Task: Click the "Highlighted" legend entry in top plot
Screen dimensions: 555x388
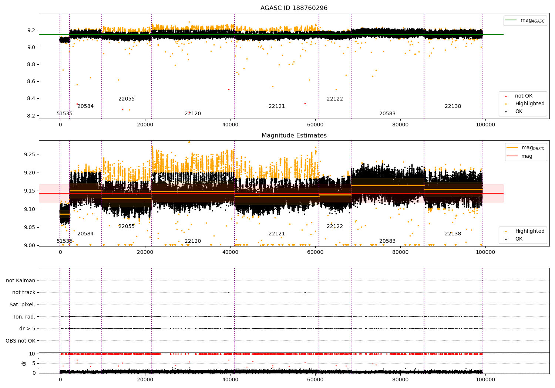Action: pyautogui.click(x=529, y=104)
